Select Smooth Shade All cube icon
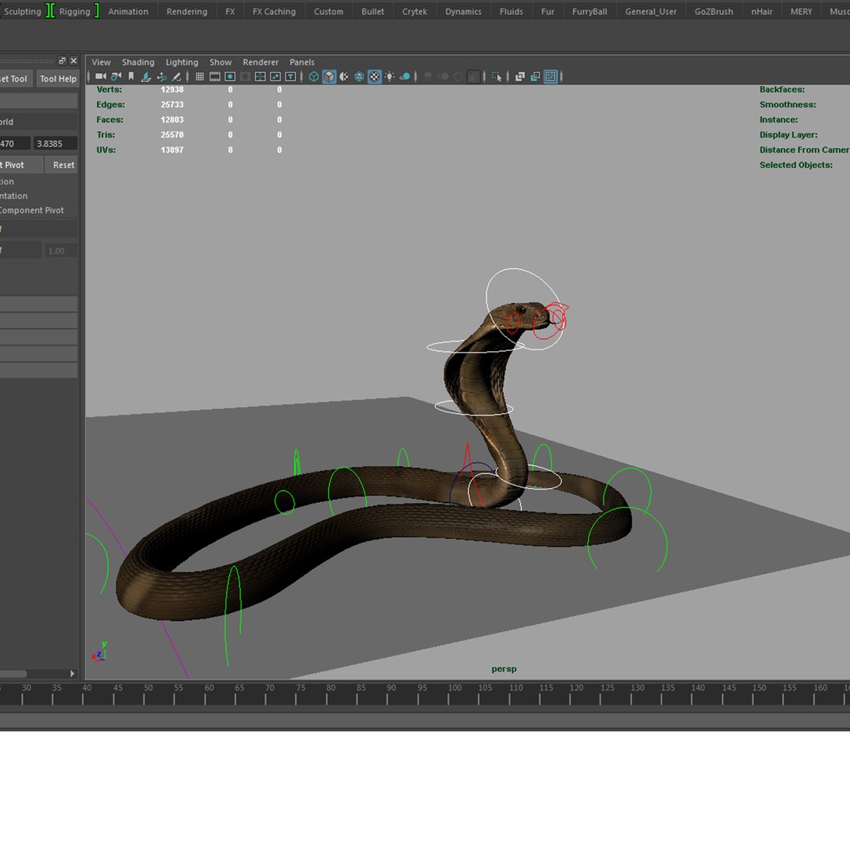Image resolution: width=850 pixels, height=850 pixels. [329, 76]
